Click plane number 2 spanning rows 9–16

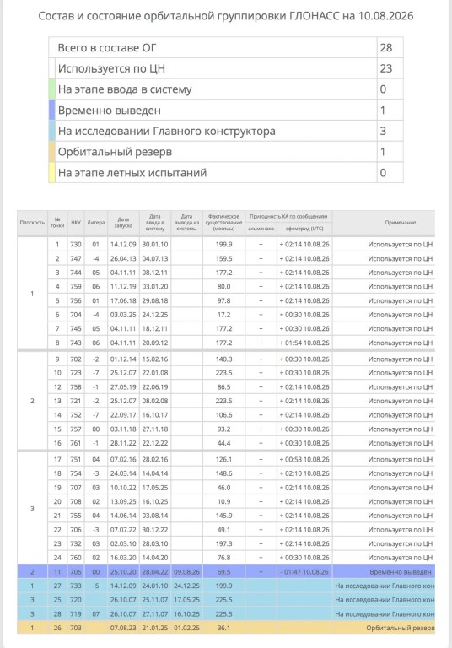click(32, 401)
